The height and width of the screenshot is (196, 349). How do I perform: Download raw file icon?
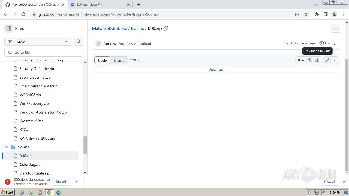point(317,60)
